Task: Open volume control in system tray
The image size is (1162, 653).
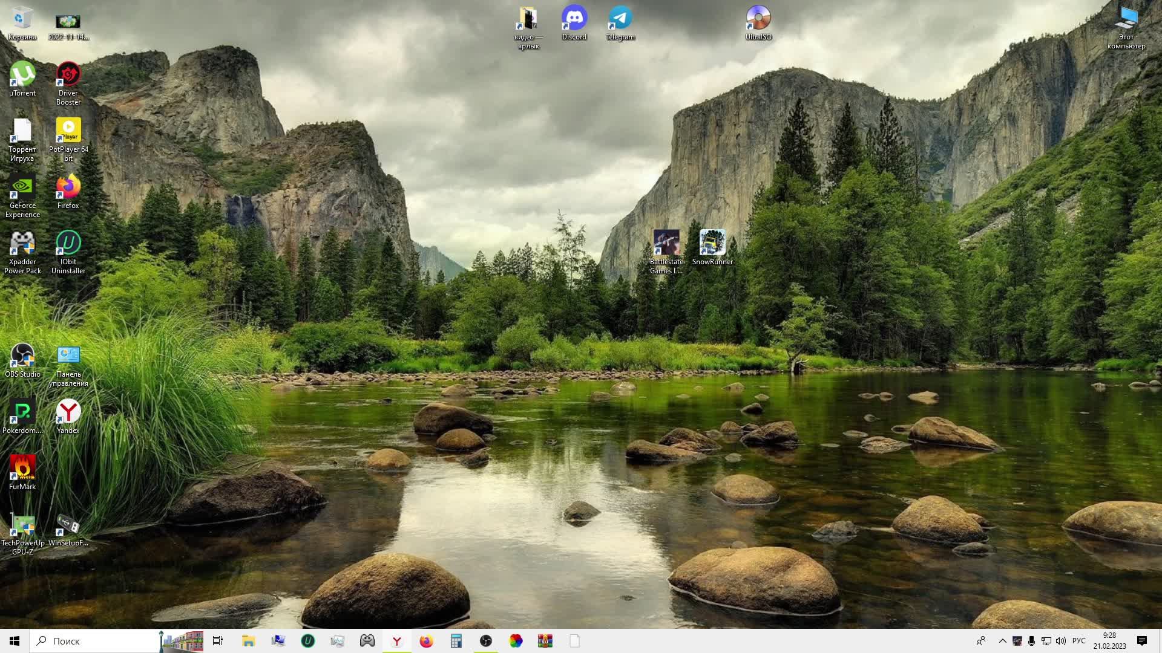Action: pos(1061,641)
